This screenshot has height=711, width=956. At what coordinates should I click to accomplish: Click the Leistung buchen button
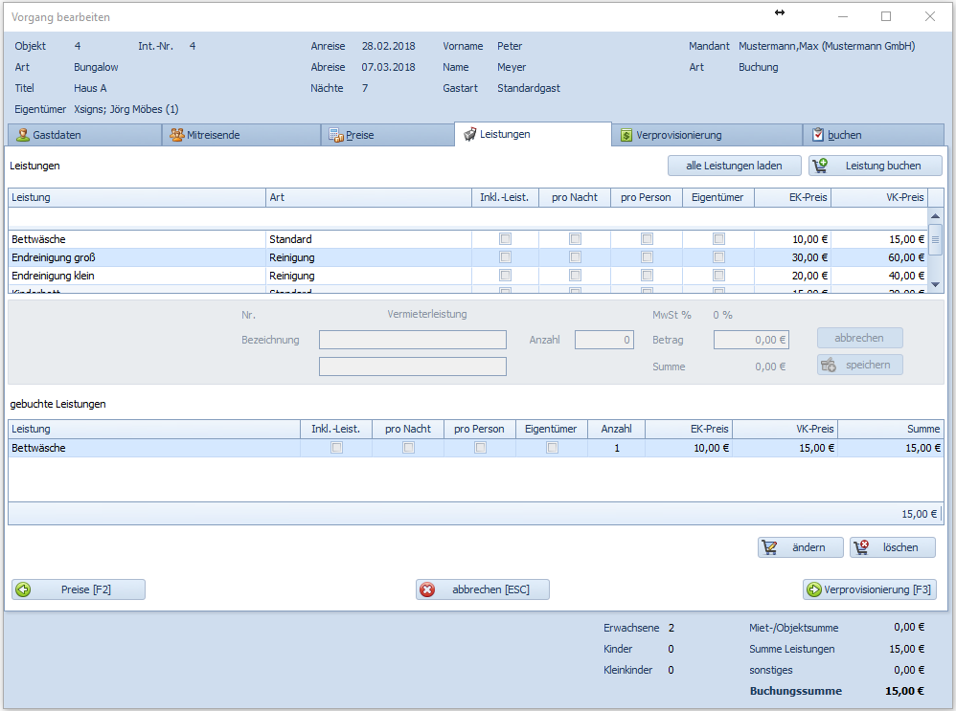pos(876,166)
